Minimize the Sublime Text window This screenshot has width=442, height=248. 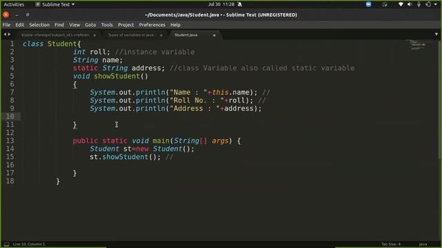point(17,14)
